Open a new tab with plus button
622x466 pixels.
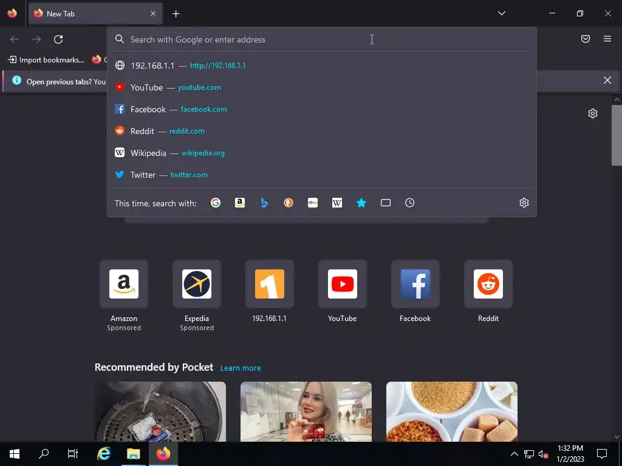pyautogui.click(x=176, y=14)
